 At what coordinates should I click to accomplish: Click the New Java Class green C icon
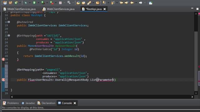tap(16, 3)
